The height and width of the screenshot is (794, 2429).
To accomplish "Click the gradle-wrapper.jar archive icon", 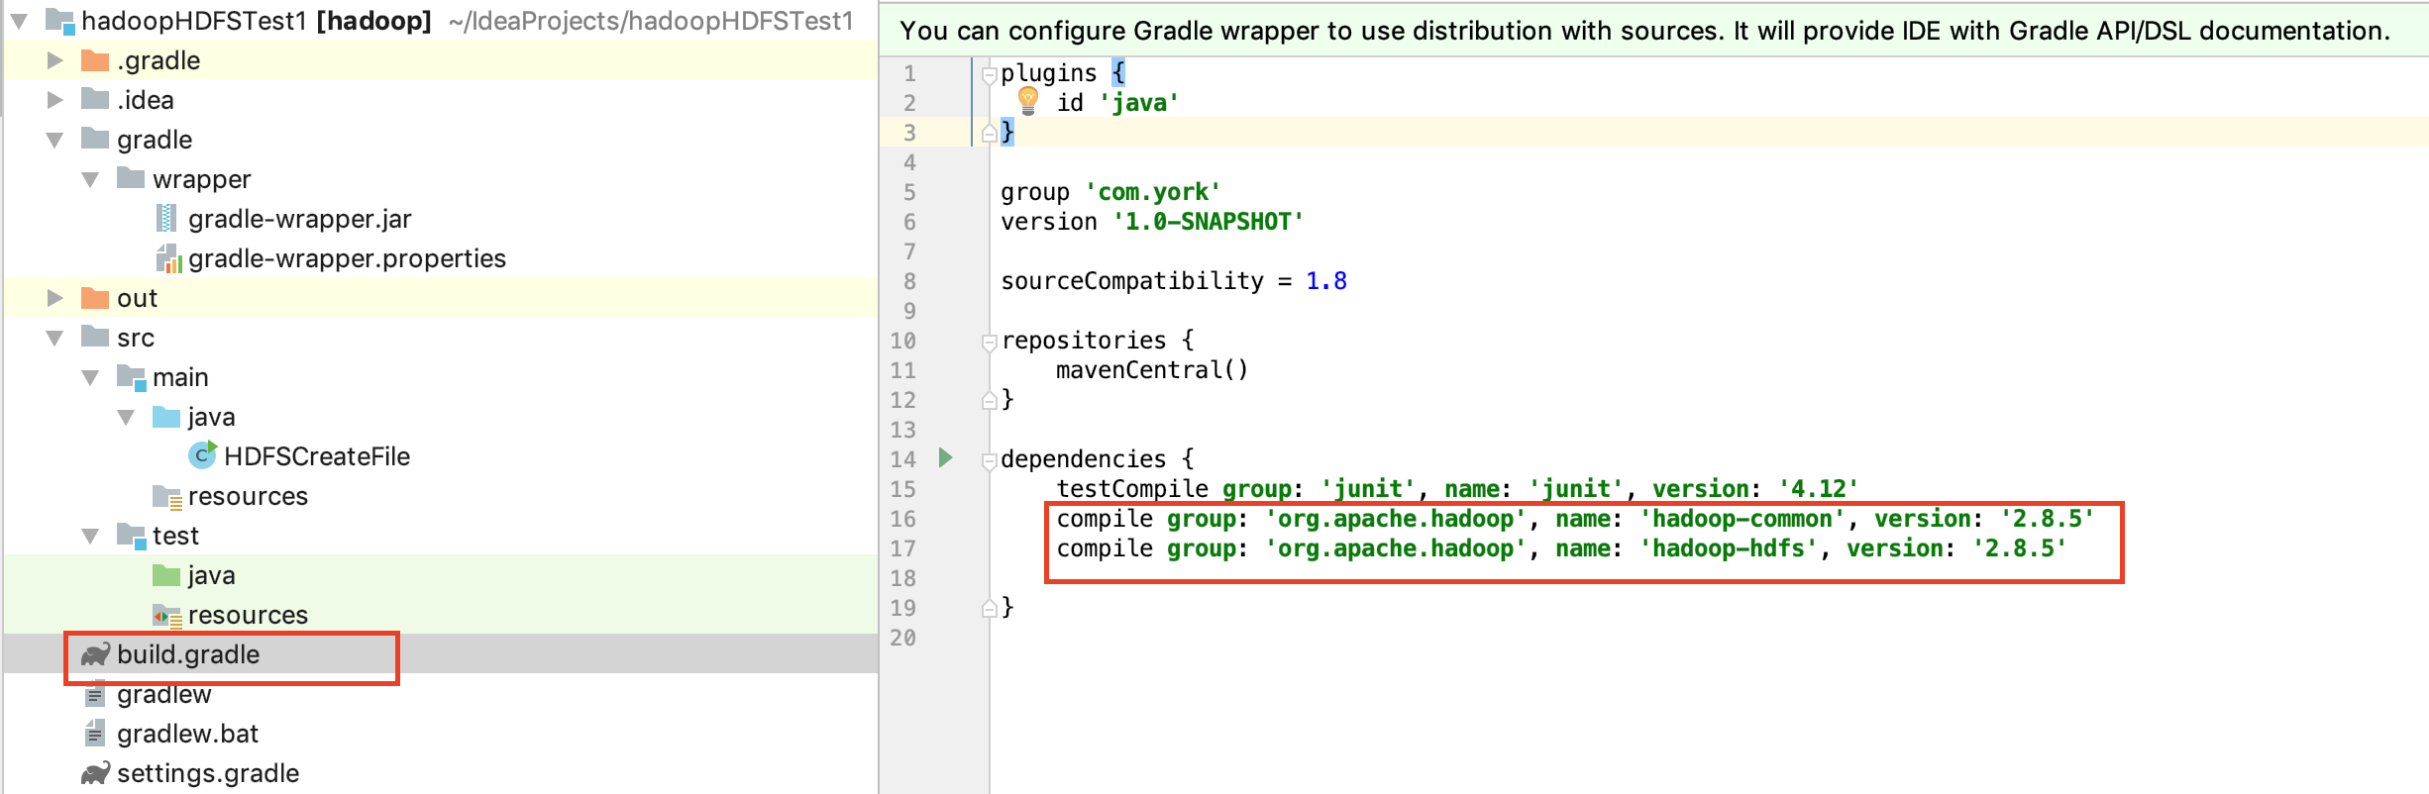I will coord(166,219).
